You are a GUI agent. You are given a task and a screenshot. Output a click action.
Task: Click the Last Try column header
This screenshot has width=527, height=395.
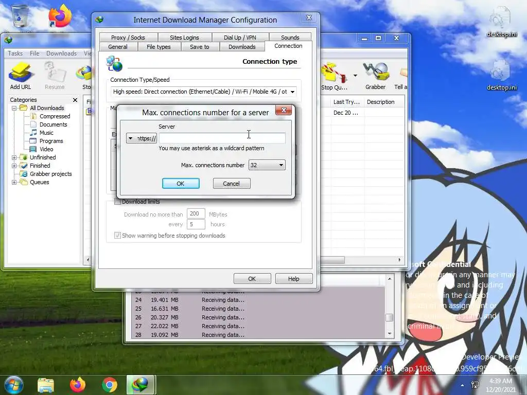pyautogui.click(x=347, y=102)
